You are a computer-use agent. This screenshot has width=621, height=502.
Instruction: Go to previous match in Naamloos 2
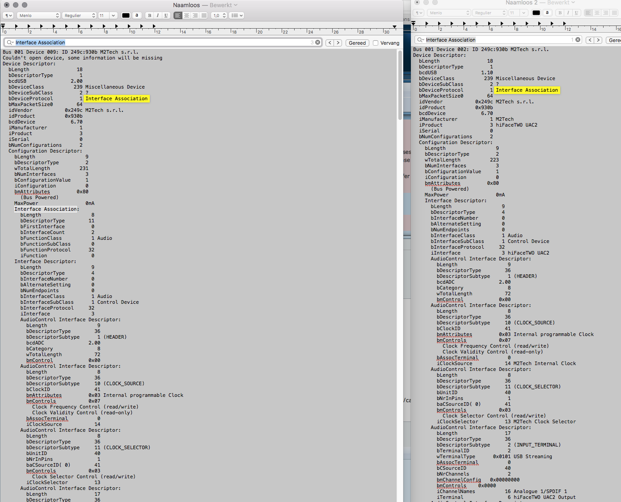coord(590,40)
